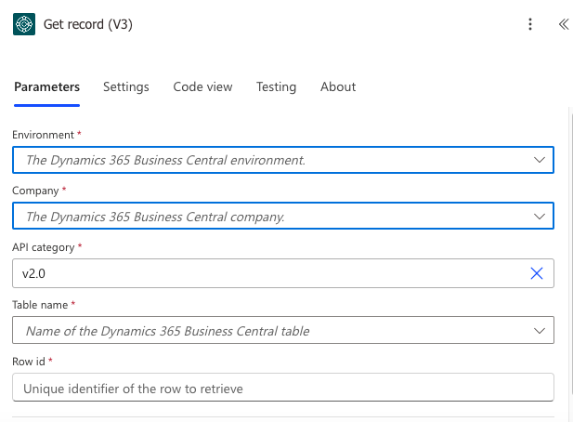Click the Table name label
This screenshot has height=422, width=573.
(40, 305)
